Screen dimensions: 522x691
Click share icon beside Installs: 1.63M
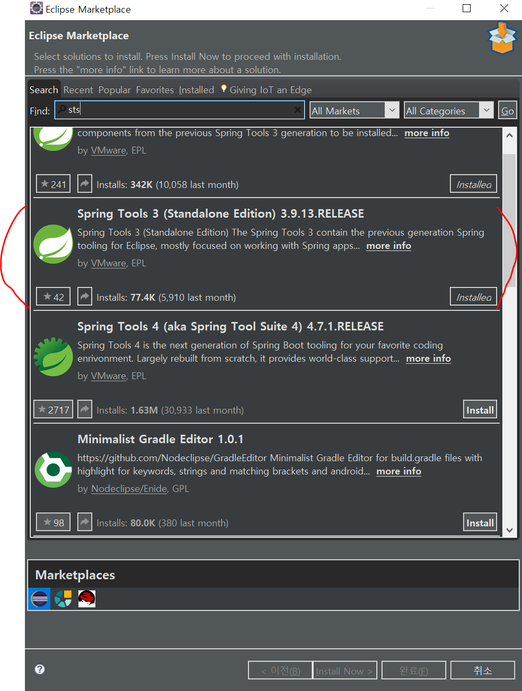pyautogui.click(x=85, y=409)
